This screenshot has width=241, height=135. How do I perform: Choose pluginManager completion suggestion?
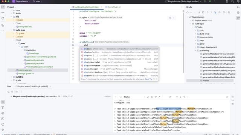120,69
